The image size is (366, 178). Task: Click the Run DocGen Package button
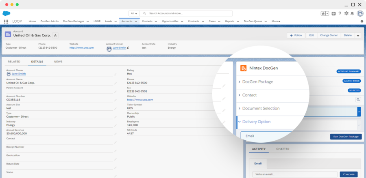[x=346, y=137]
